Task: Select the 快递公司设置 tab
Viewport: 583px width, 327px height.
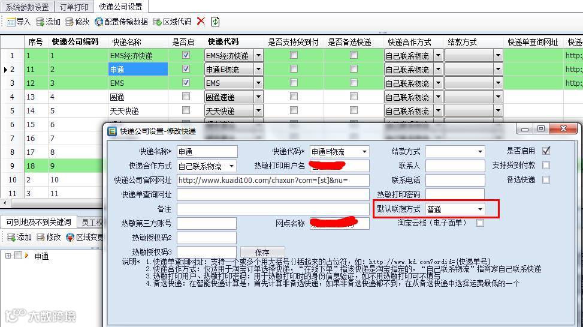Action: (x=121, y=7)
